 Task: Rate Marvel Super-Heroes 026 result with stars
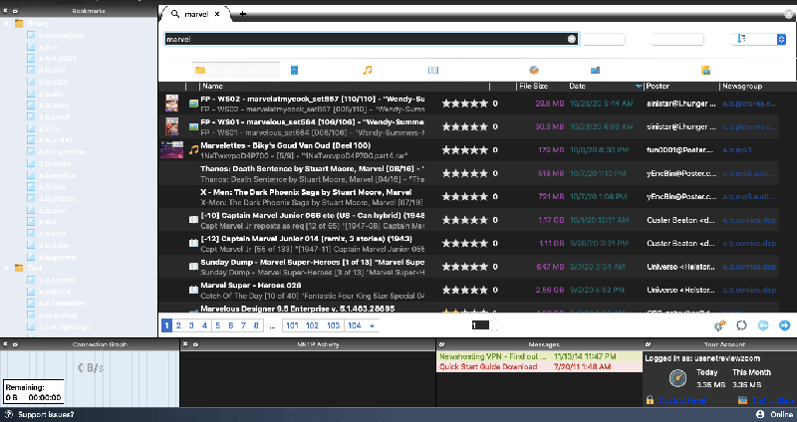[x=464, y=290]
